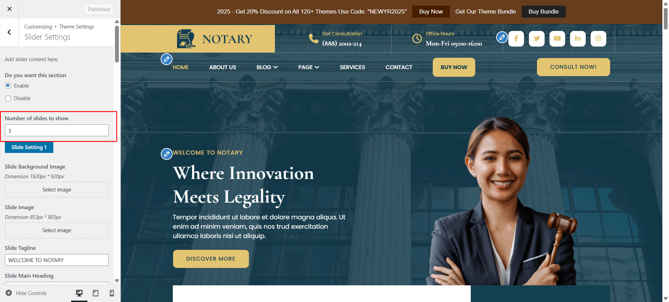This screenshot has height=302, width=669.
Task: Go back with the left chevron arrow
Action: (9, 32)
